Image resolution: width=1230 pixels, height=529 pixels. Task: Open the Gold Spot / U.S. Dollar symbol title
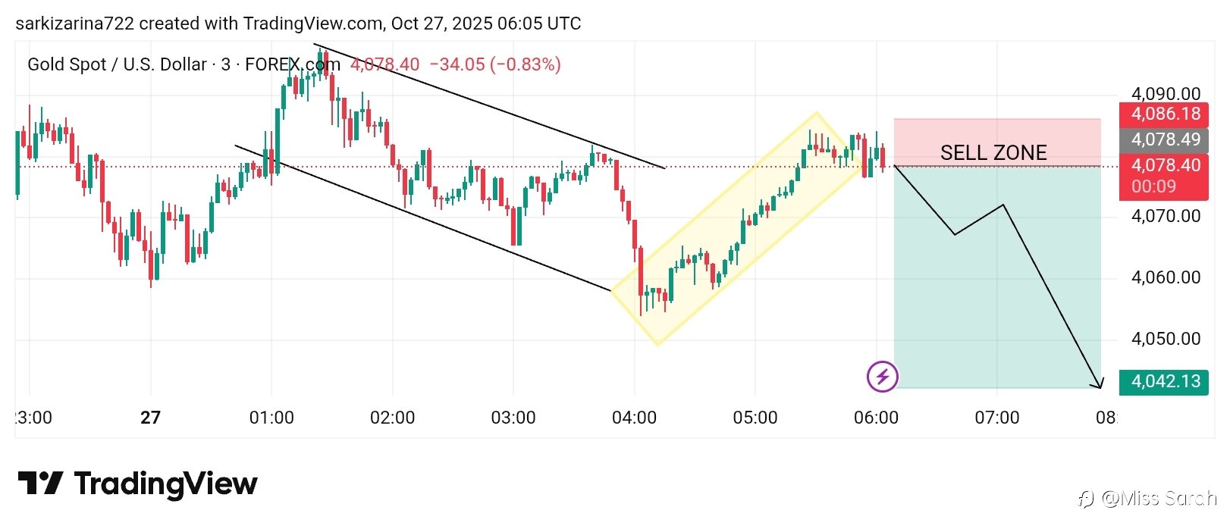pyautogui.click(x=117, y=64)
